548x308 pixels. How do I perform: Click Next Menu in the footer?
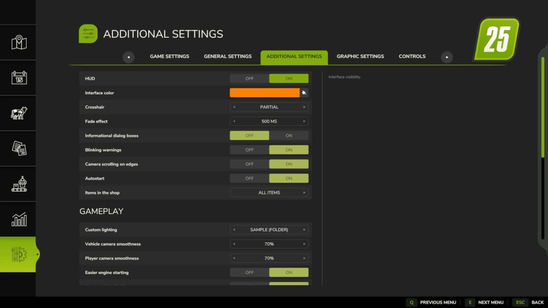pos(491,302)
